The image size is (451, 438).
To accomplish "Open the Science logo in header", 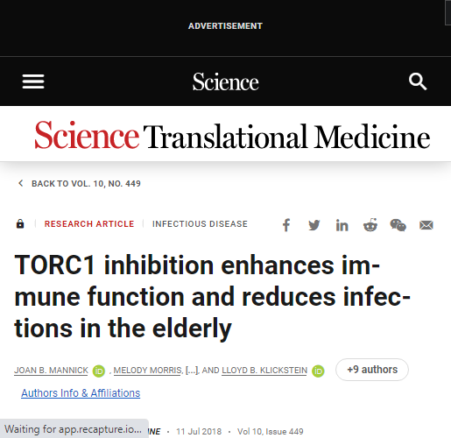I will click(x=225, y=81).
